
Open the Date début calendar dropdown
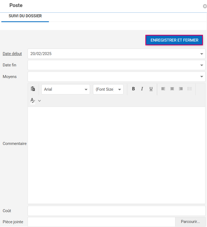202,54
